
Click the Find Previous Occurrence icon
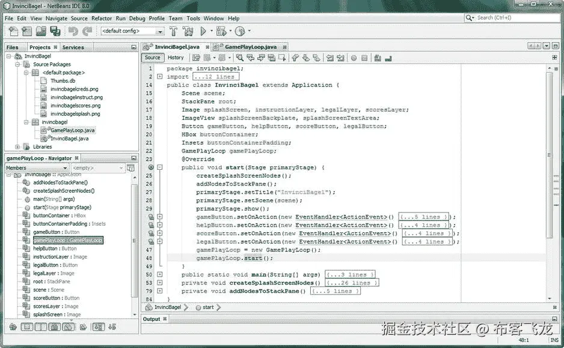[x=251, y=58]
